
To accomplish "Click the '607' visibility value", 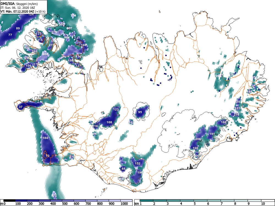I will click(69, 28).
